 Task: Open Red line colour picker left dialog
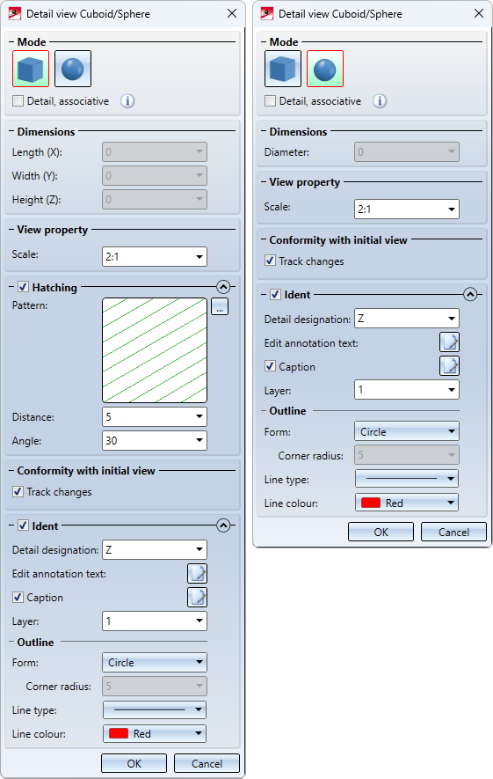click(x=155, y=734)
